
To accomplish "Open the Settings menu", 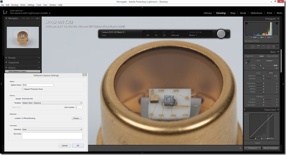I will pos(31,5).
